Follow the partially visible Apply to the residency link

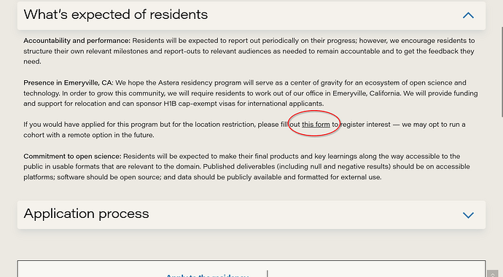pyautogui.click(x=207, y=275)
